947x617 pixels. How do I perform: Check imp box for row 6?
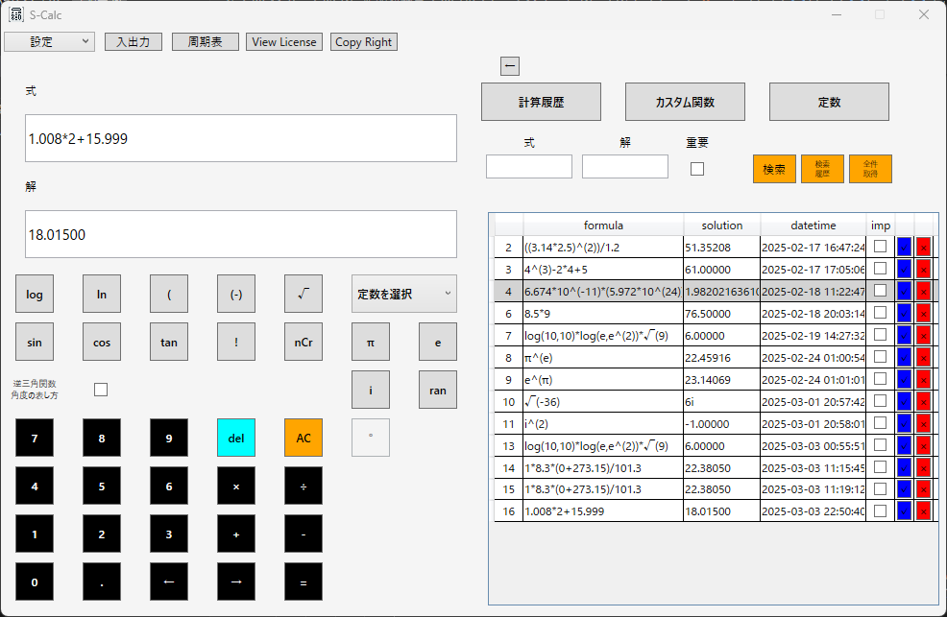click(881, 312)
